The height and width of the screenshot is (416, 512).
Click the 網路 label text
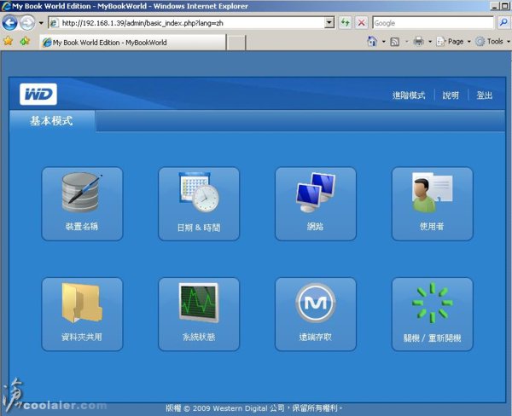click(315, 226)
